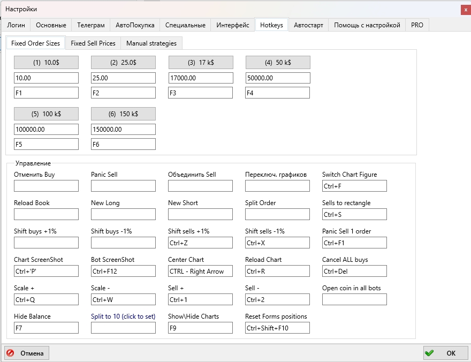Select the Cancel ALL buys hotkey field
471x362 pixels.
click(x=354, y=271)
